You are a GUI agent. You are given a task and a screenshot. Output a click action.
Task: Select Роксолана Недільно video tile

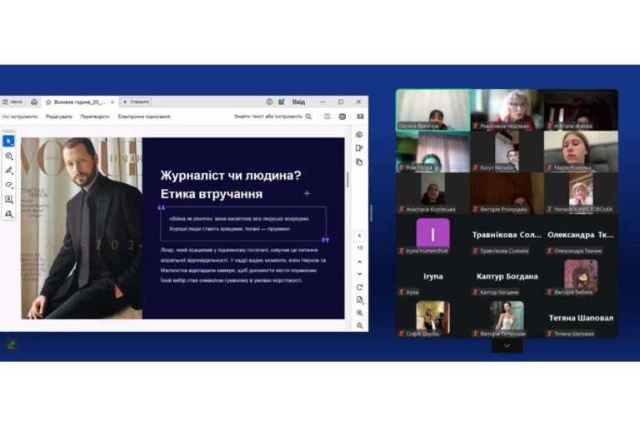tap(507, 110)
